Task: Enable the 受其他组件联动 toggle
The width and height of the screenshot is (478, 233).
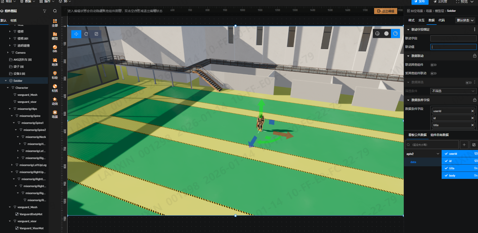Action: (x=433, y=73)
